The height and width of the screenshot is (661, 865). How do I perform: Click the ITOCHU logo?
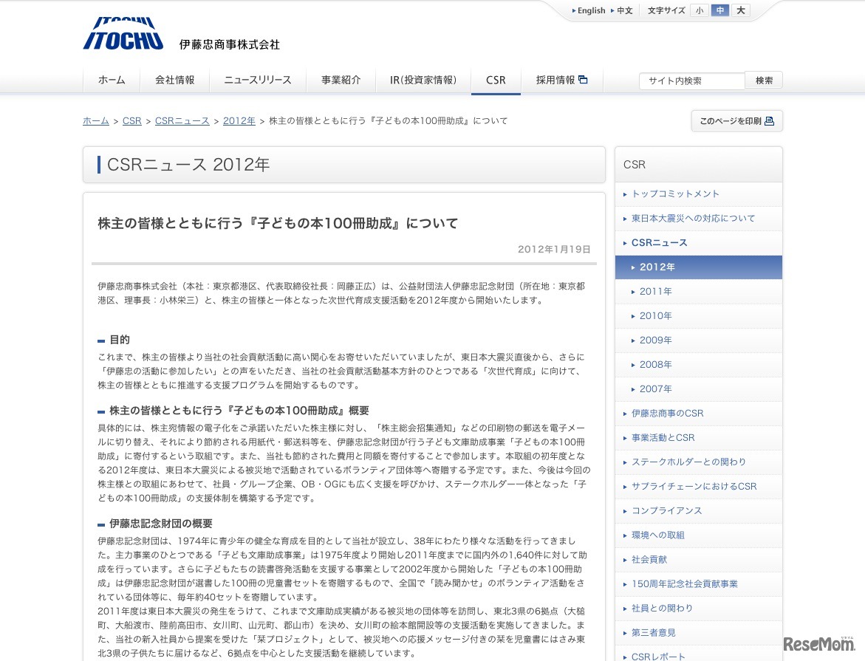click(x=123, y=34)
